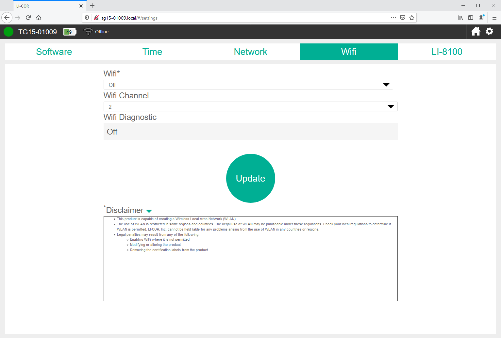Image resolution: width=501 pixels, height=338 pixels.
Task: Click the browser Back arrow
Action: [x=7, y=18]
